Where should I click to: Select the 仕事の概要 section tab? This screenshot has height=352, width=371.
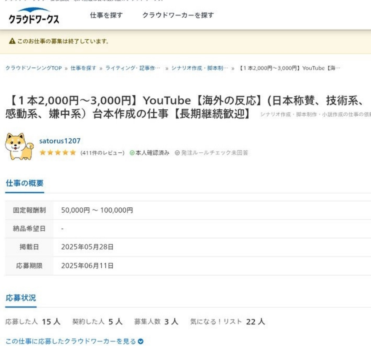tap(24, 183)
